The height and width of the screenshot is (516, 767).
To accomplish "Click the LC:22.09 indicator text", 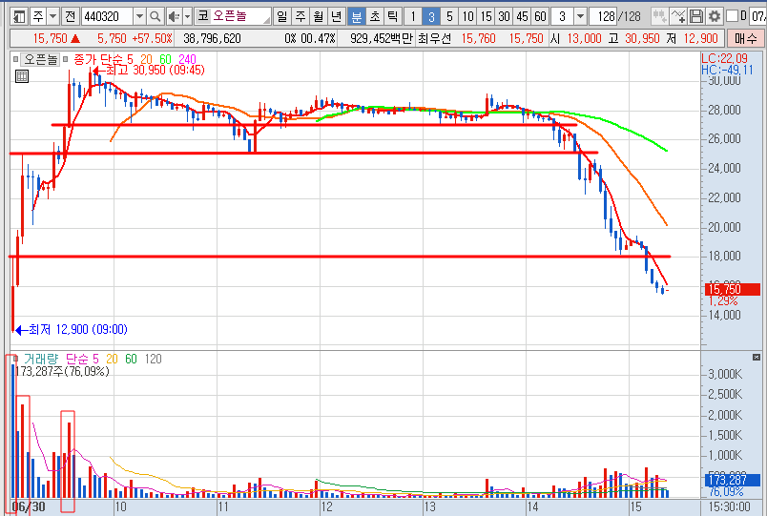I will pyautogui.click(x=724, y=58).
